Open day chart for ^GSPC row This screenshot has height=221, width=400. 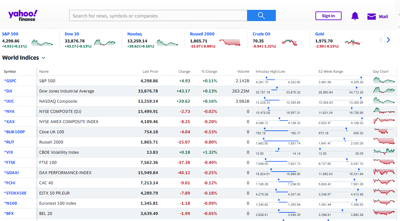click(x=384, y=80)
